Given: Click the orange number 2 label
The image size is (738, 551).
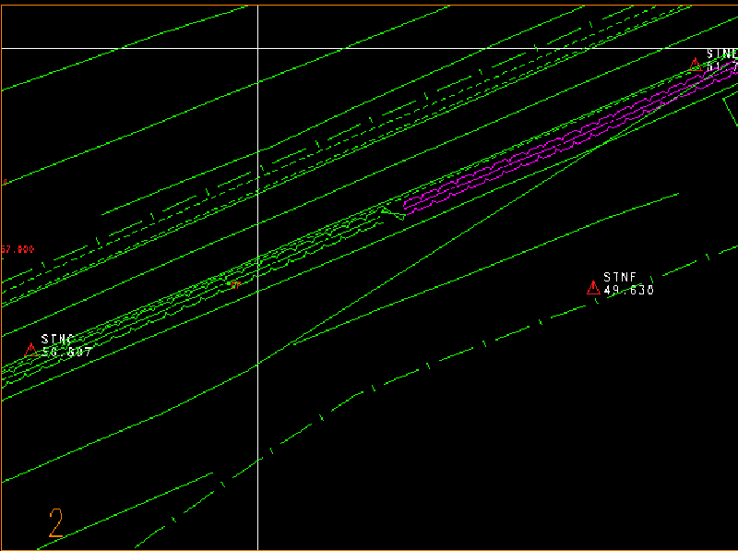Looking at the screenshot, I should tap(56, 523).
